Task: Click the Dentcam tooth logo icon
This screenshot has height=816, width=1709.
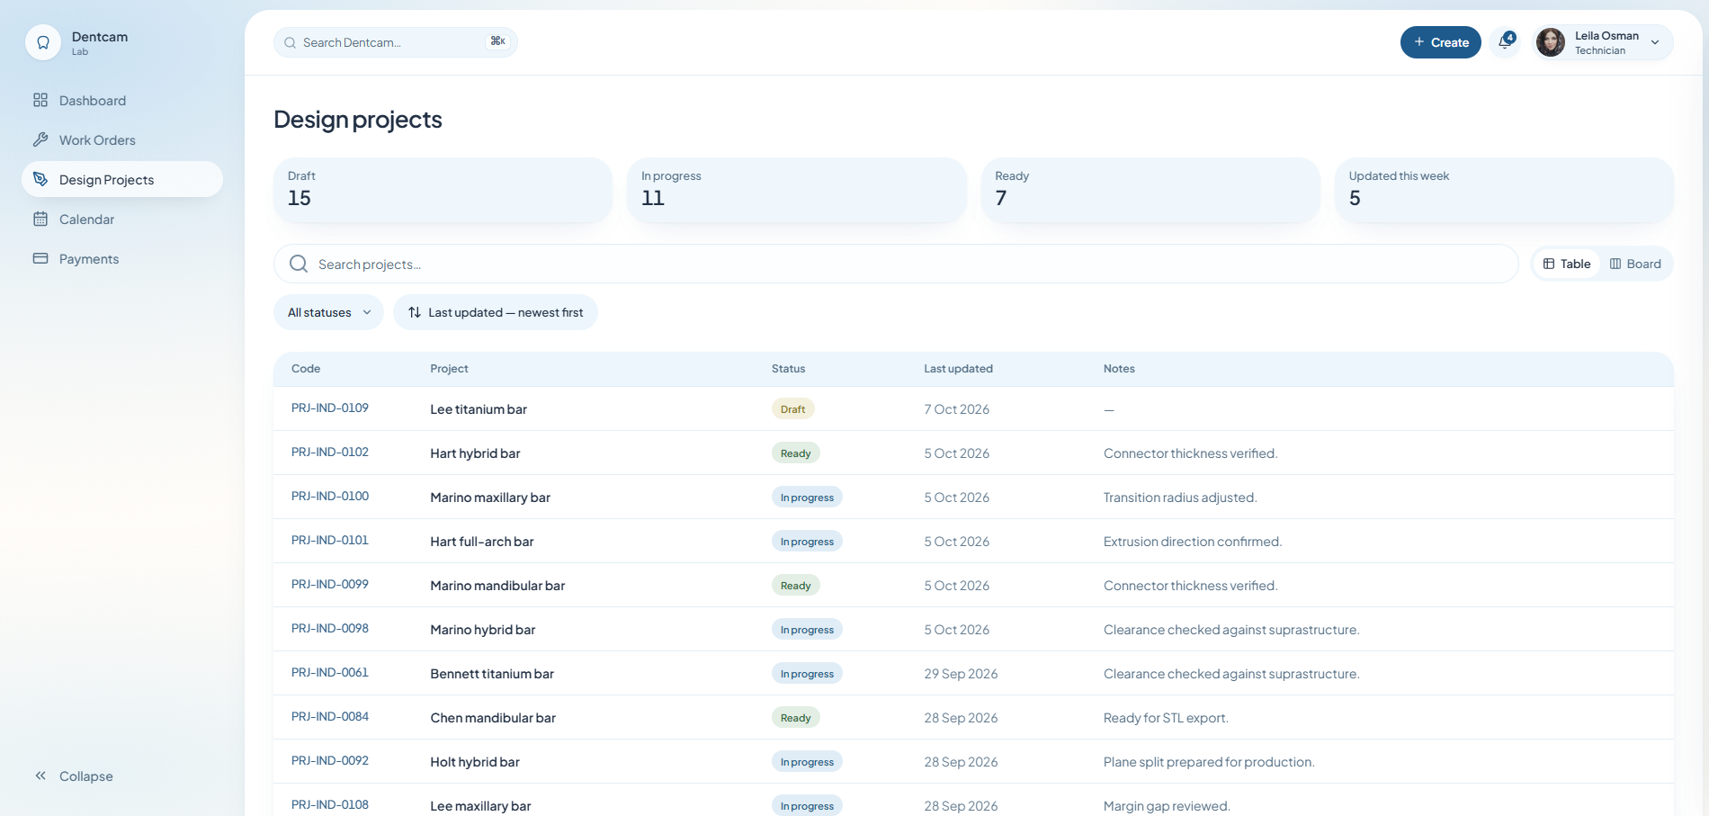Action: coord(43,42)
